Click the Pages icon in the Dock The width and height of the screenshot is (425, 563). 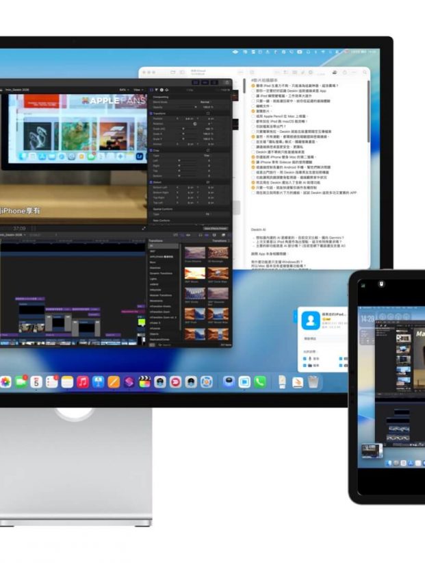(x=114, y=381)
